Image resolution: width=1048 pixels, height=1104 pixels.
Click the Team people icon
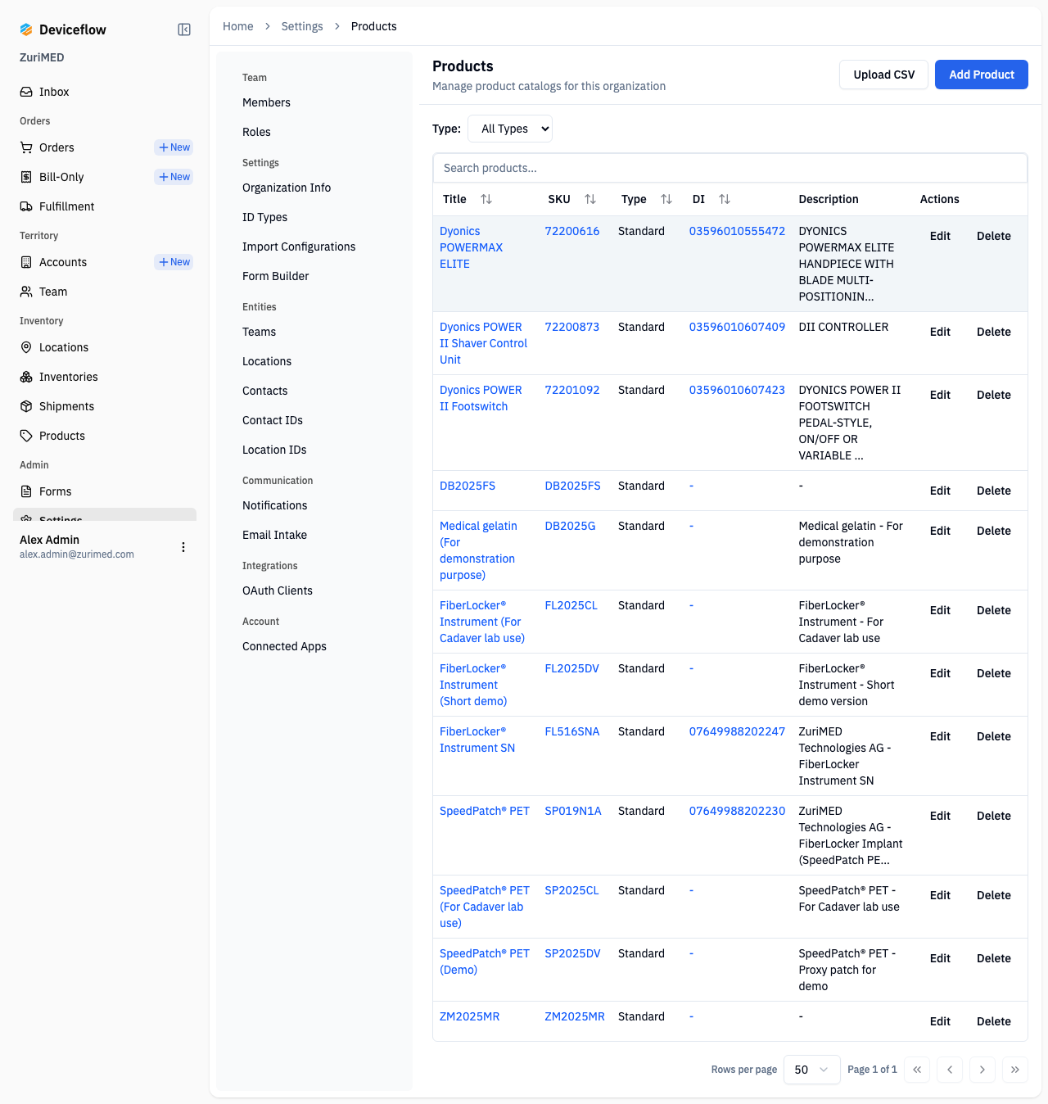(26, 292)
